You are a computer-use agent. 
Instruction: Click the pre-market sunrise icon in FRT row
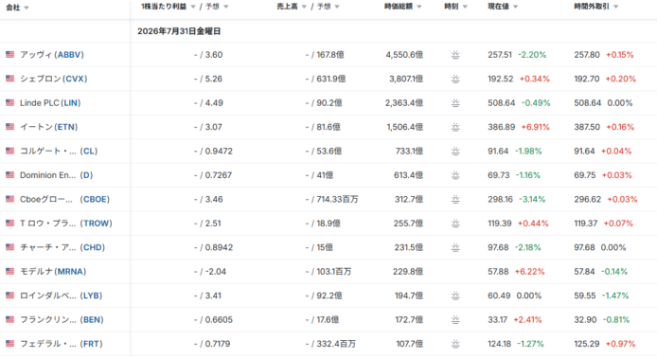pos(455,344)
